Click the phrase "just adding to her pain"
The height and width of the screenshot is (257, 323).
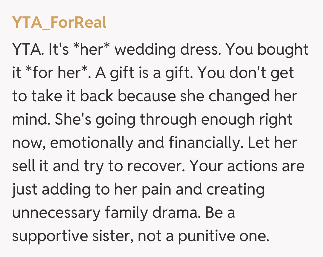[x=91, y=189]
